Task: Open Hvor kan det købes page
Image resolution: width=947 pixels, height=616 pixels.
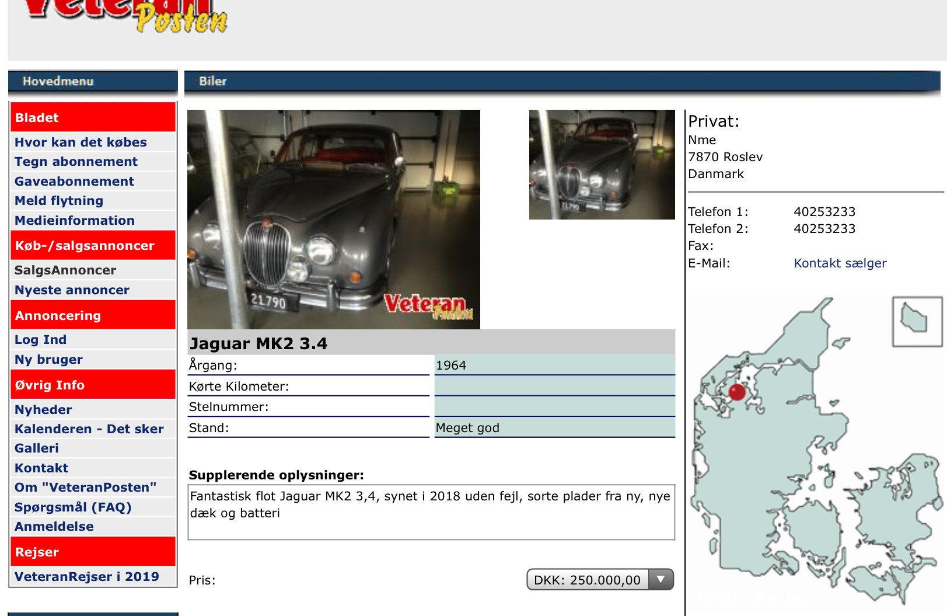Action: (81, 142)
